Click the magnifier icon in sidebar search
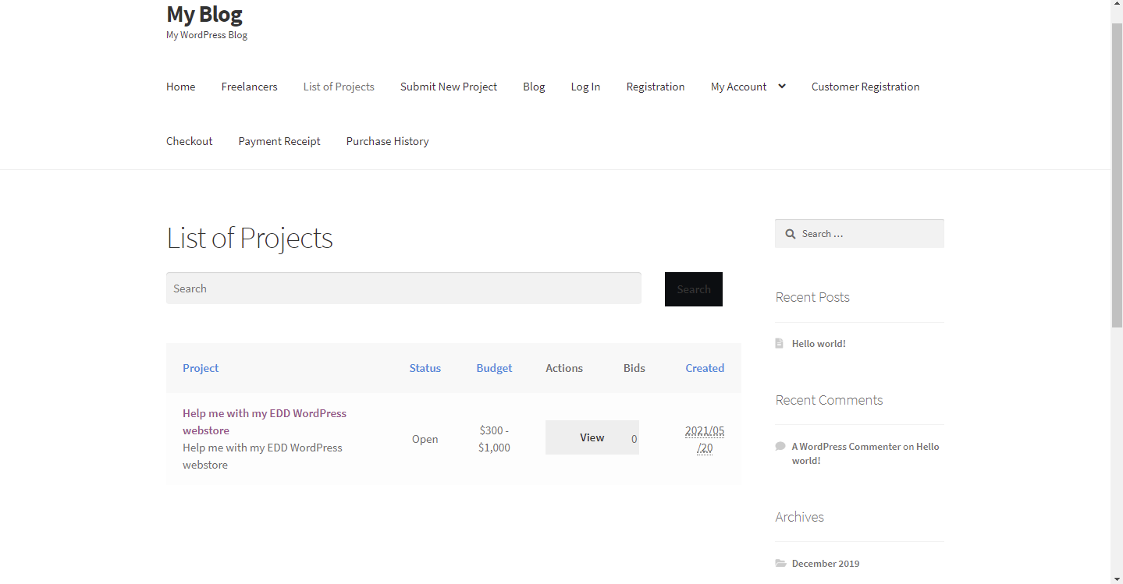This screenshot has width=1123, height=584. click(790, 234)
